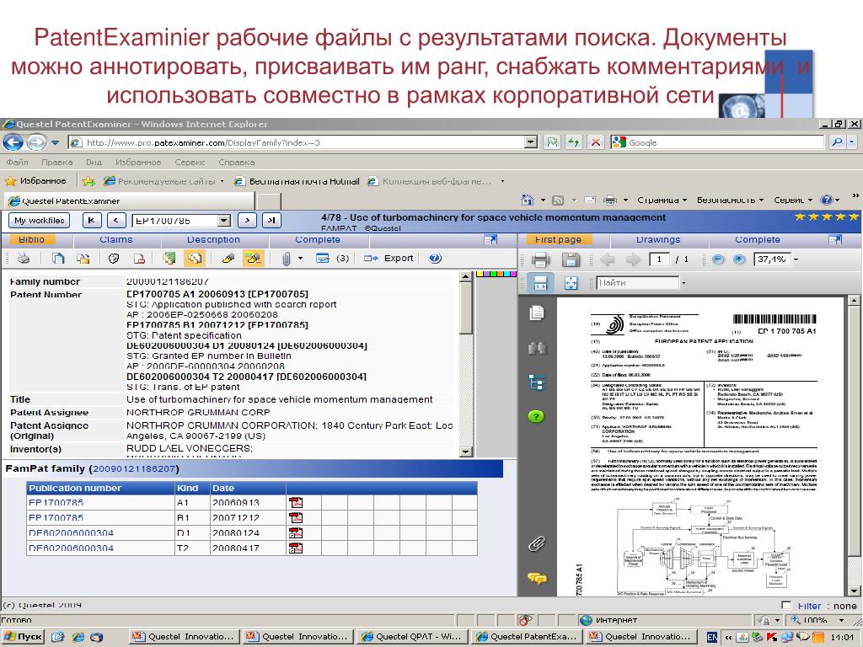Click the paperclip attachment icon in Biblio toolbar
This screenshot has height=647, width=863.
click(286, 258)
